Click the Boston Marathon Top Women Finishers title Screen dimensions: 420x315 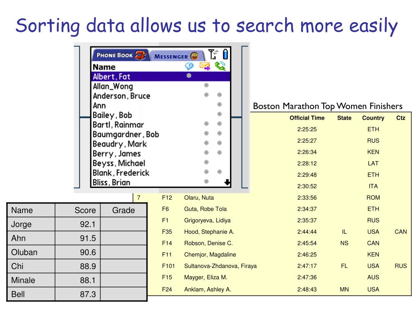click(x=328, y=106)
